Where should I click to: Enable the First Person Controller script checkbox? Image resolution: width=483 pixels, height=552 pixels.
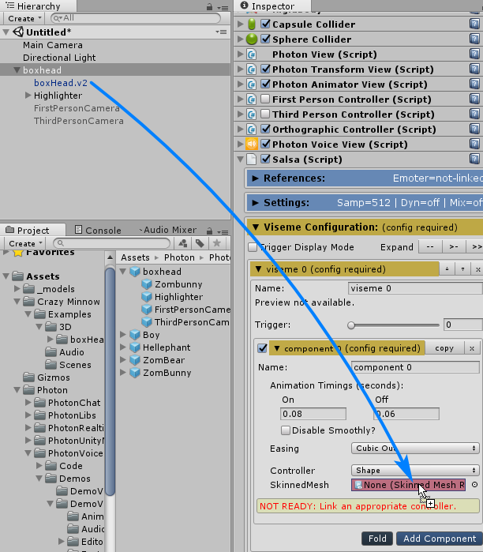pos(265,100)
